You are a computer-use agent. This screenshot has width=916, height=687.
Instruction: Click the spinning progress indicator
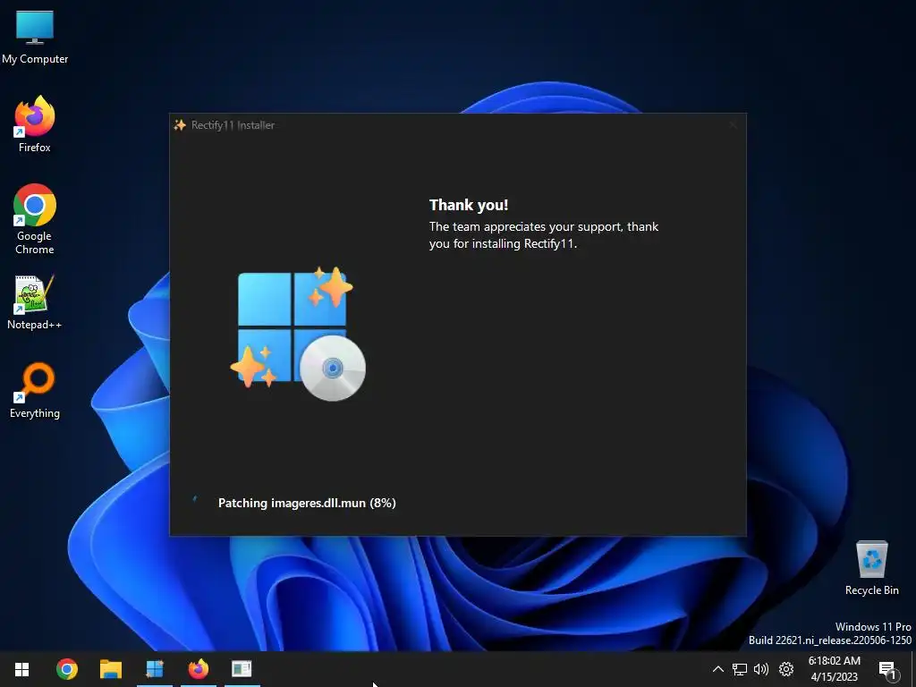coord(195,500)
